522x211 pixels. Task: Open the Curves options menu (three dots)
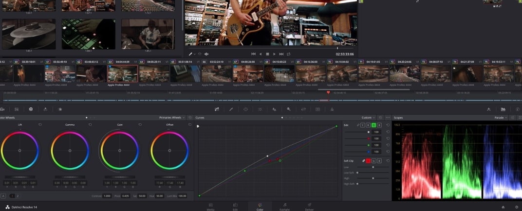click(388, 117)
